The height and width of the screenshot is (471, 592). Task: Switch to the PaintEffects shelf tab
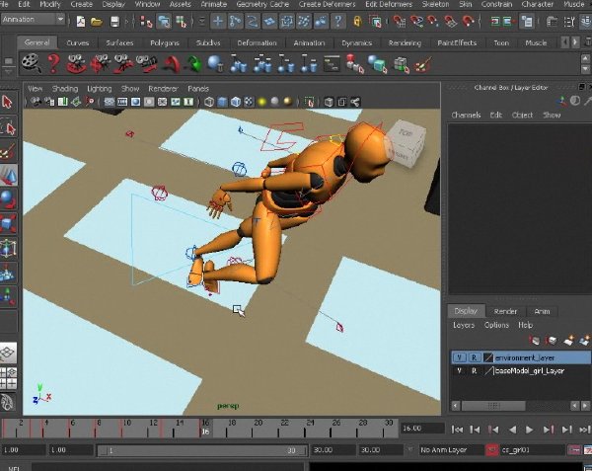tap(457, 42)
